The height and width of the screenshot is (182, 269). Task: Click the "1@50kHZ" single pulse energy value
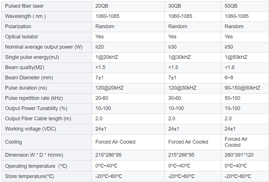pyautogui.click(x=236, y=57)
